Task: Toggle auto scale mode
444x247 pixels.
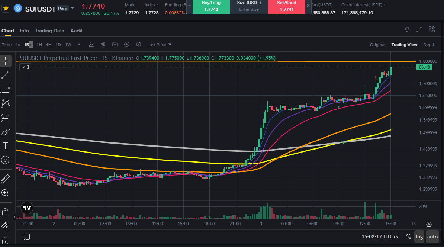Action: coord(432,237)
